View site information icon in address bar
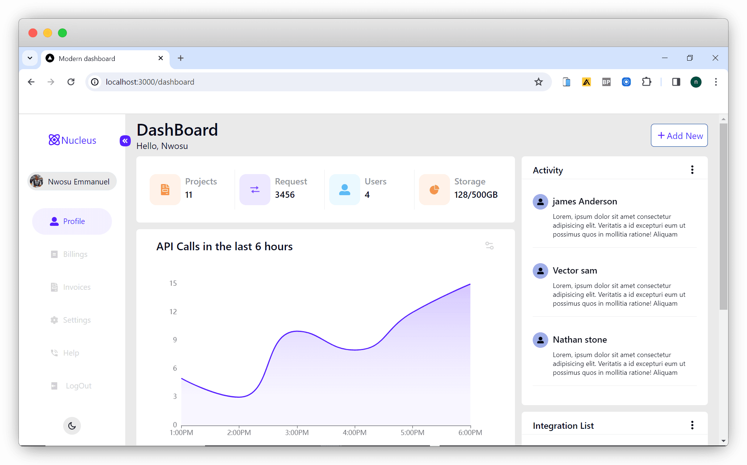The height and width of the screenshot is (465, 747). click(x=95, y=82)
